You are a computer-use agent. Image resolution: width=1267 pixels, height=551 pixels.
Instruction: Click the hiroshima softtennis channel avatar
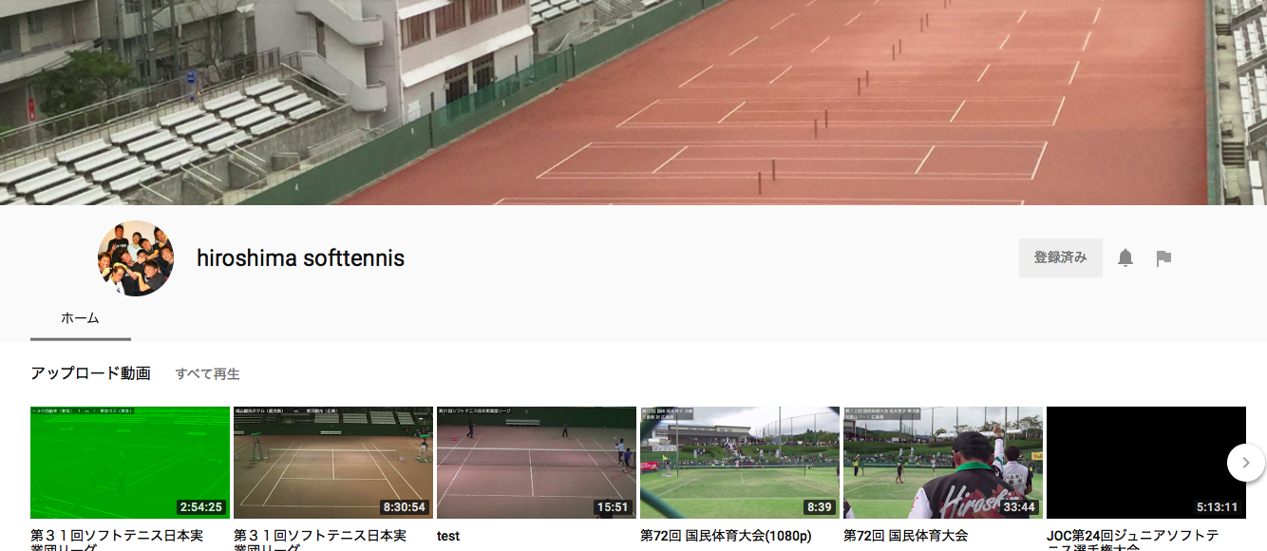136,258
